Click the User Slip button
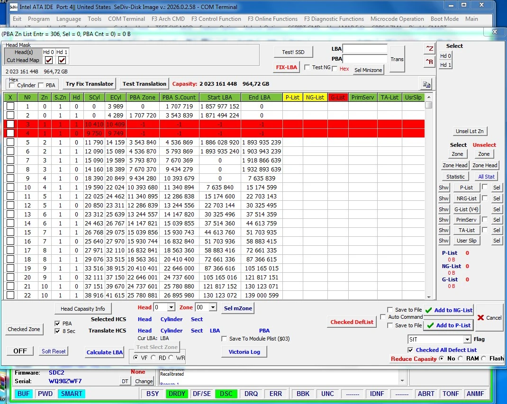The image size is (507, 404). click(x=466, y=241)
